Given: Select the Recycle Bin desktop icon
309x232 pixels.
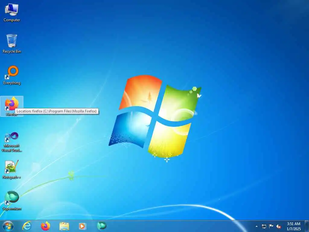Looking at the screenshot, I should pos(12,43).
